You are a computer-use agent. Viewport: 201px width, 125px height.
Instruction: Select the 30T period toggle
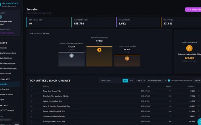click(x=125, y=80)
